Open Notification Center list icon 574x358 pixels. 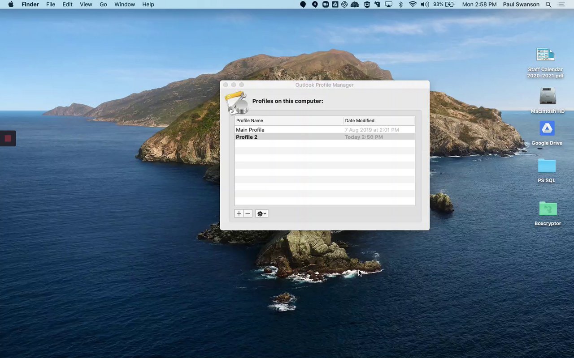pyautogui.click(x=561, y=4)
